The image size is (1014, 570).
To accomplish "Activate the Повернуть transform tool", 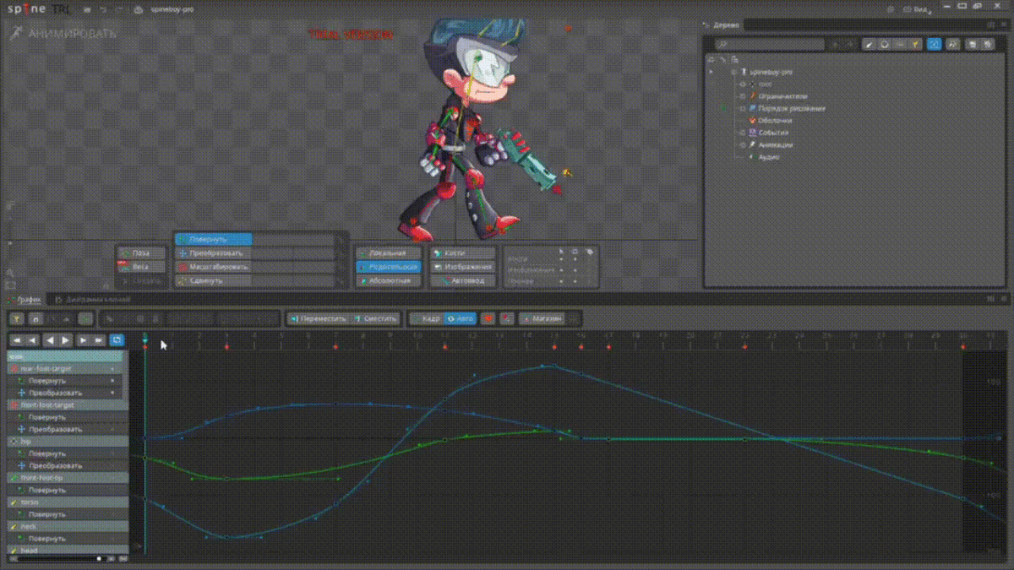I will tap(214, 239).
